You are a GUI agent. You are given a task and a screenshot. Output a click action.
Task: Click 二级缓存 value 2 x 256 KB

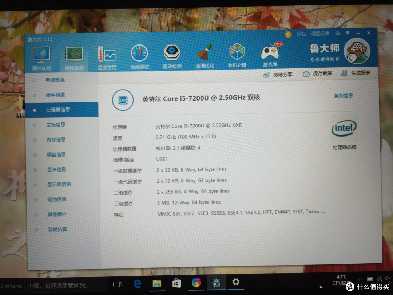pos(193,192)
